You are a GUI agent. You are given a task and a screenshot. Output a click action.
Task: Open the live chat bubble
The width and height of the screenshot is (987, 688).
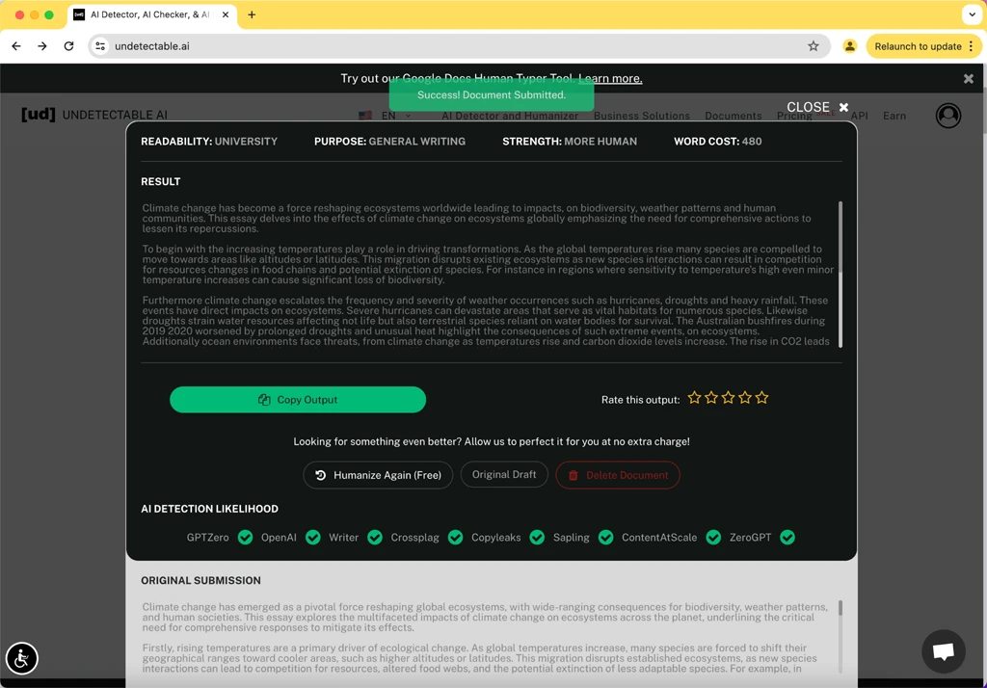click(x=943, y=651)
